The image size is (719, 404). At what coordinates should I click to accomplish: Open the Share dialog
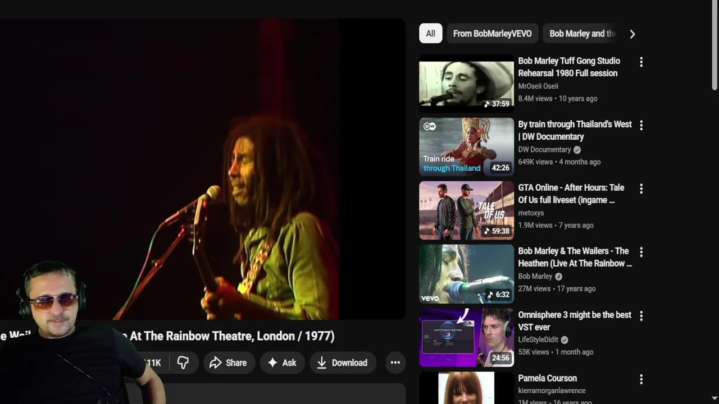pyautogui.click(x=229, y=363)
